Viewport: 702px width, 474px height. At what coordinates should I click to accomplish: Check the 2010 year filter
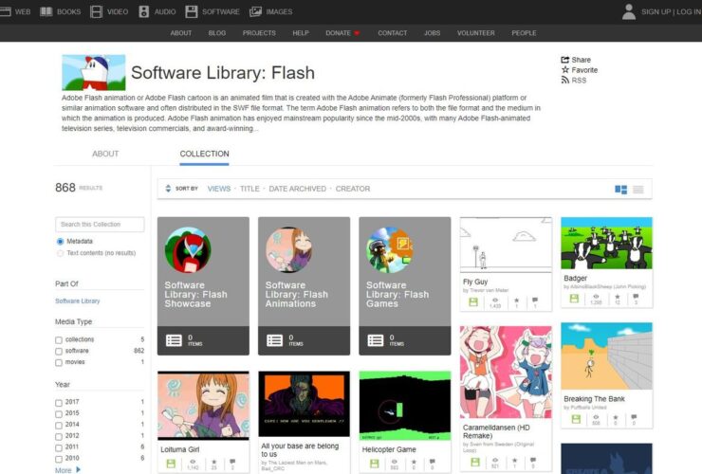click(59, 459)
